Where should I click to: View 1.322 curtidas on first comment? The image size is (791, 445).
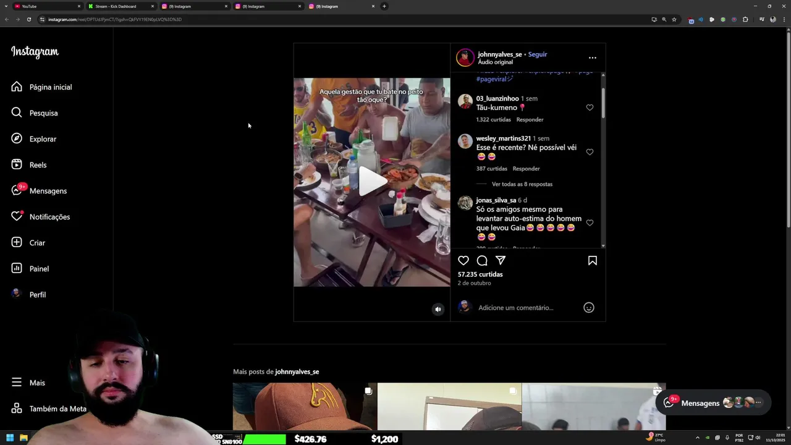click(493, 119)
